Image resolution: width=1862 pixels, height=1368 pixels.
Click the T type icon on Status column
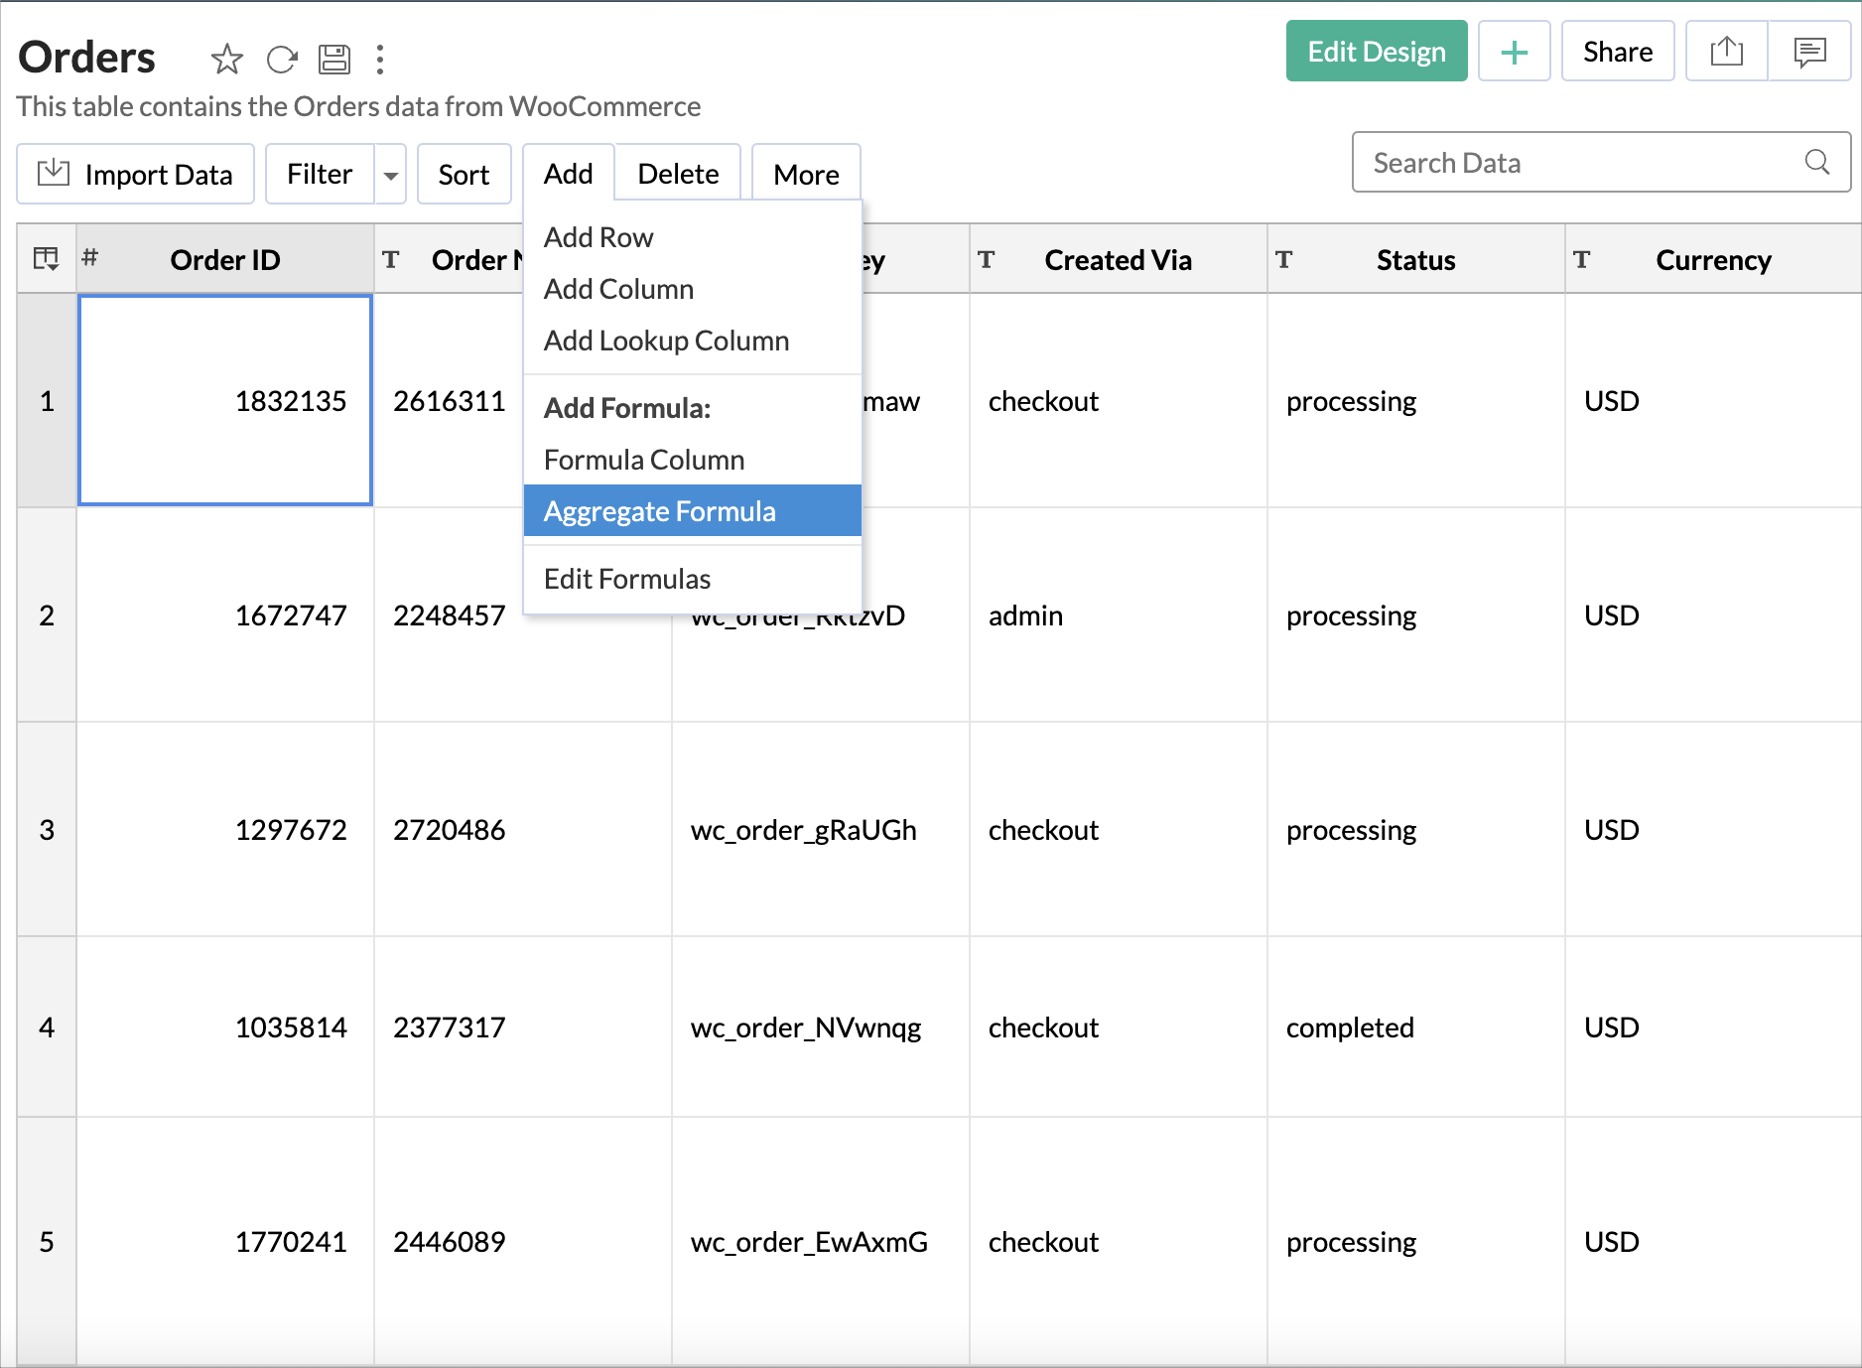coord(1284,259)
